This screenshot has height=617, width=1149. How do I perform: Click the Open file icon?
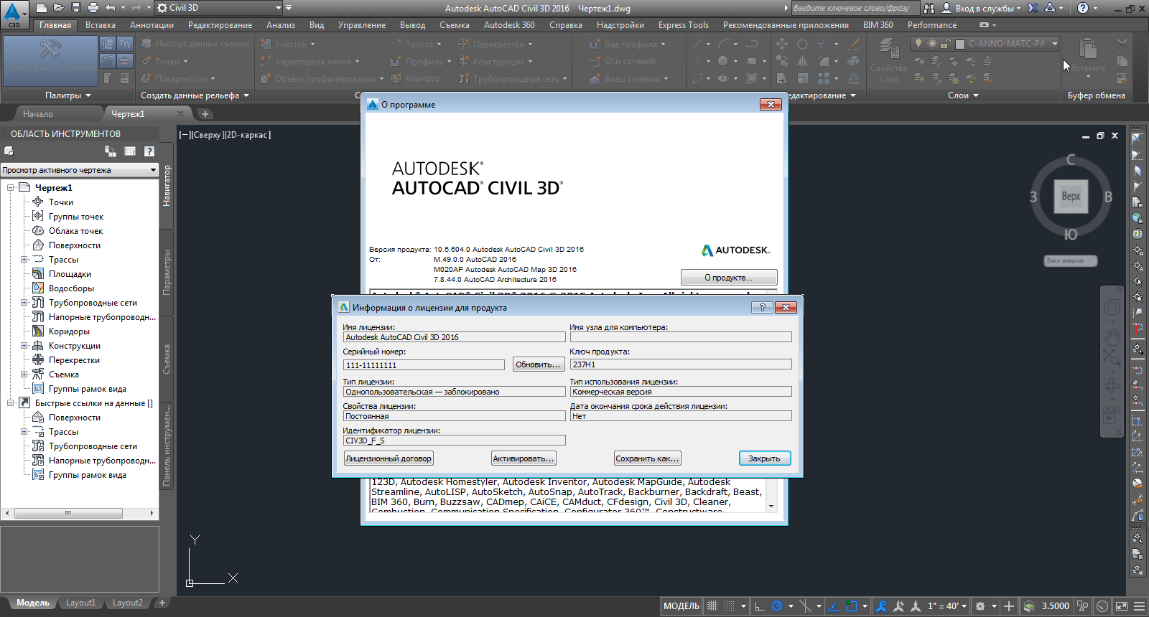58,8
